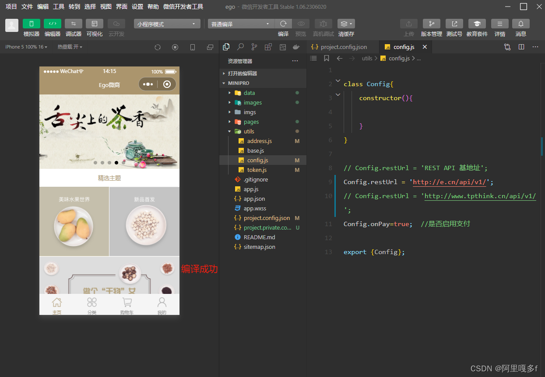Select the fourth banner carousel dot

pyautogui.click(x=116, y=163)
